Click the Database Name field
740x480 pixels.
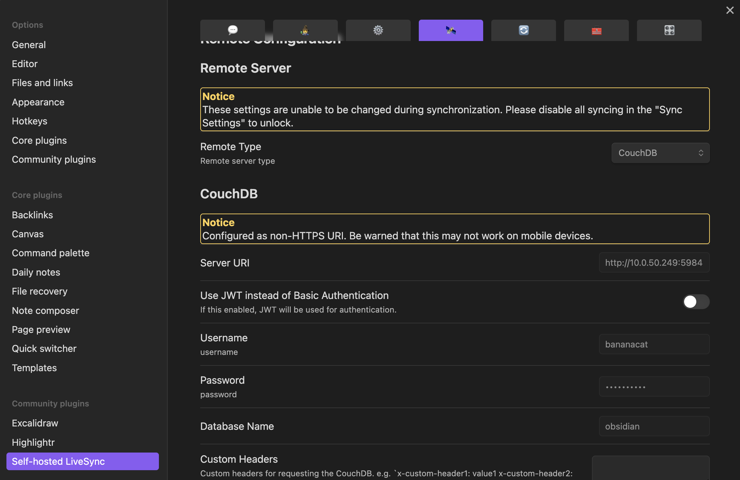pyautogui.click(x=654, y=426)
